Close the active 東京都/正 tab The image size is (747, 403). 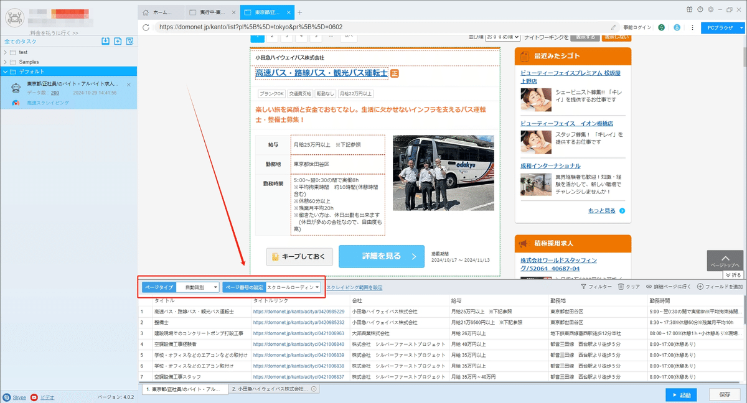pos(288,12)
